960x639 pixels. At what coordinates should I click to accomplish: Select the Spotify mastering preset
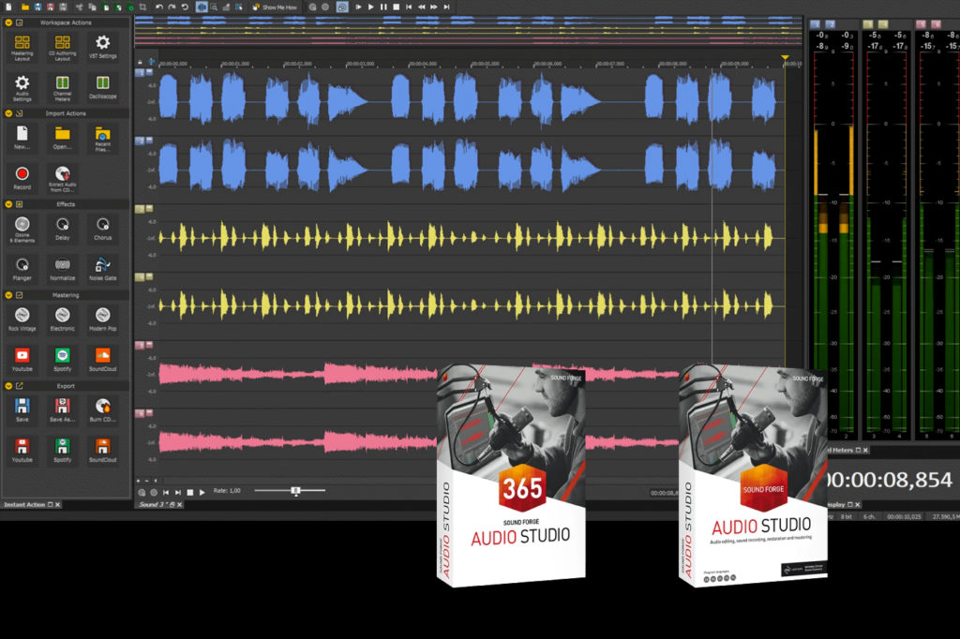click(x=63, y=360)
